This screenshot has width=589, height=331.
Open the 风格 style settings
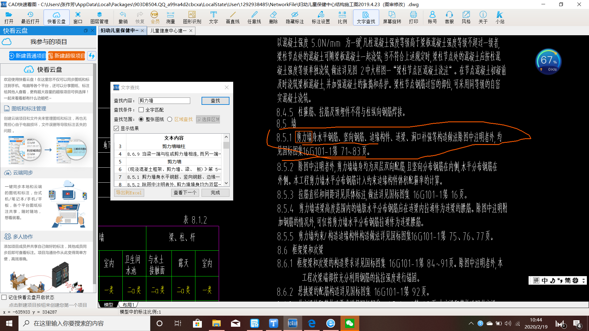pos(466,17)
